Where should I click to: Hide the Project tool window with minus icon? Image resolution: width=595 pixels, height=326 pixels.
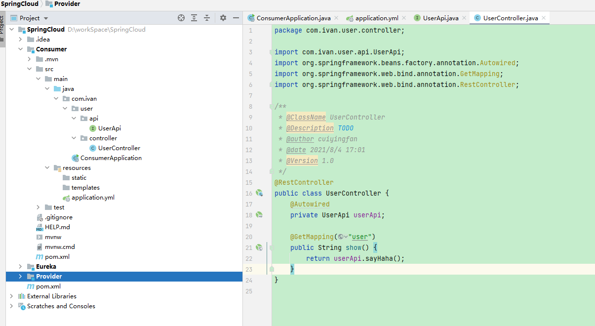[x=236, y=18]
